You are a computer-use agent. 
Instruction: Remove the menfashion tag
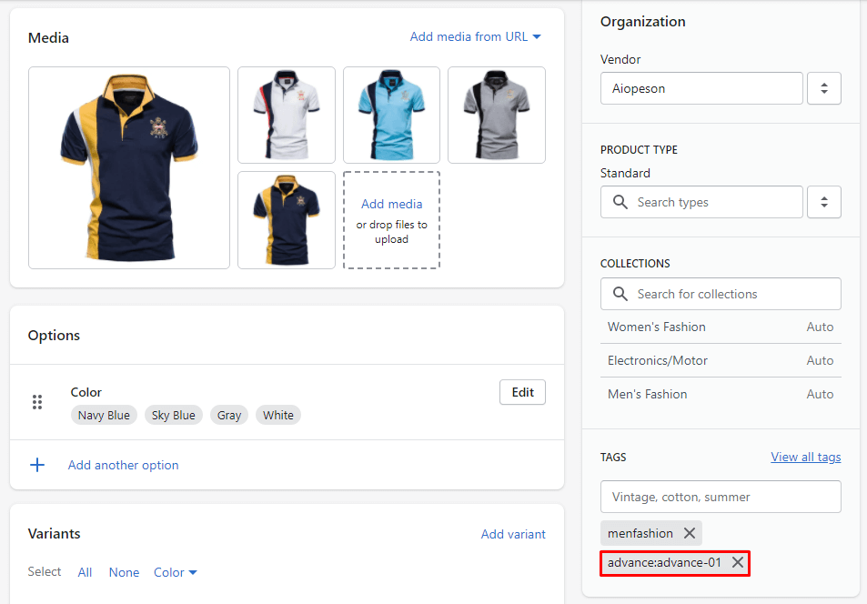pyautogui.click(x=689, y=533)
